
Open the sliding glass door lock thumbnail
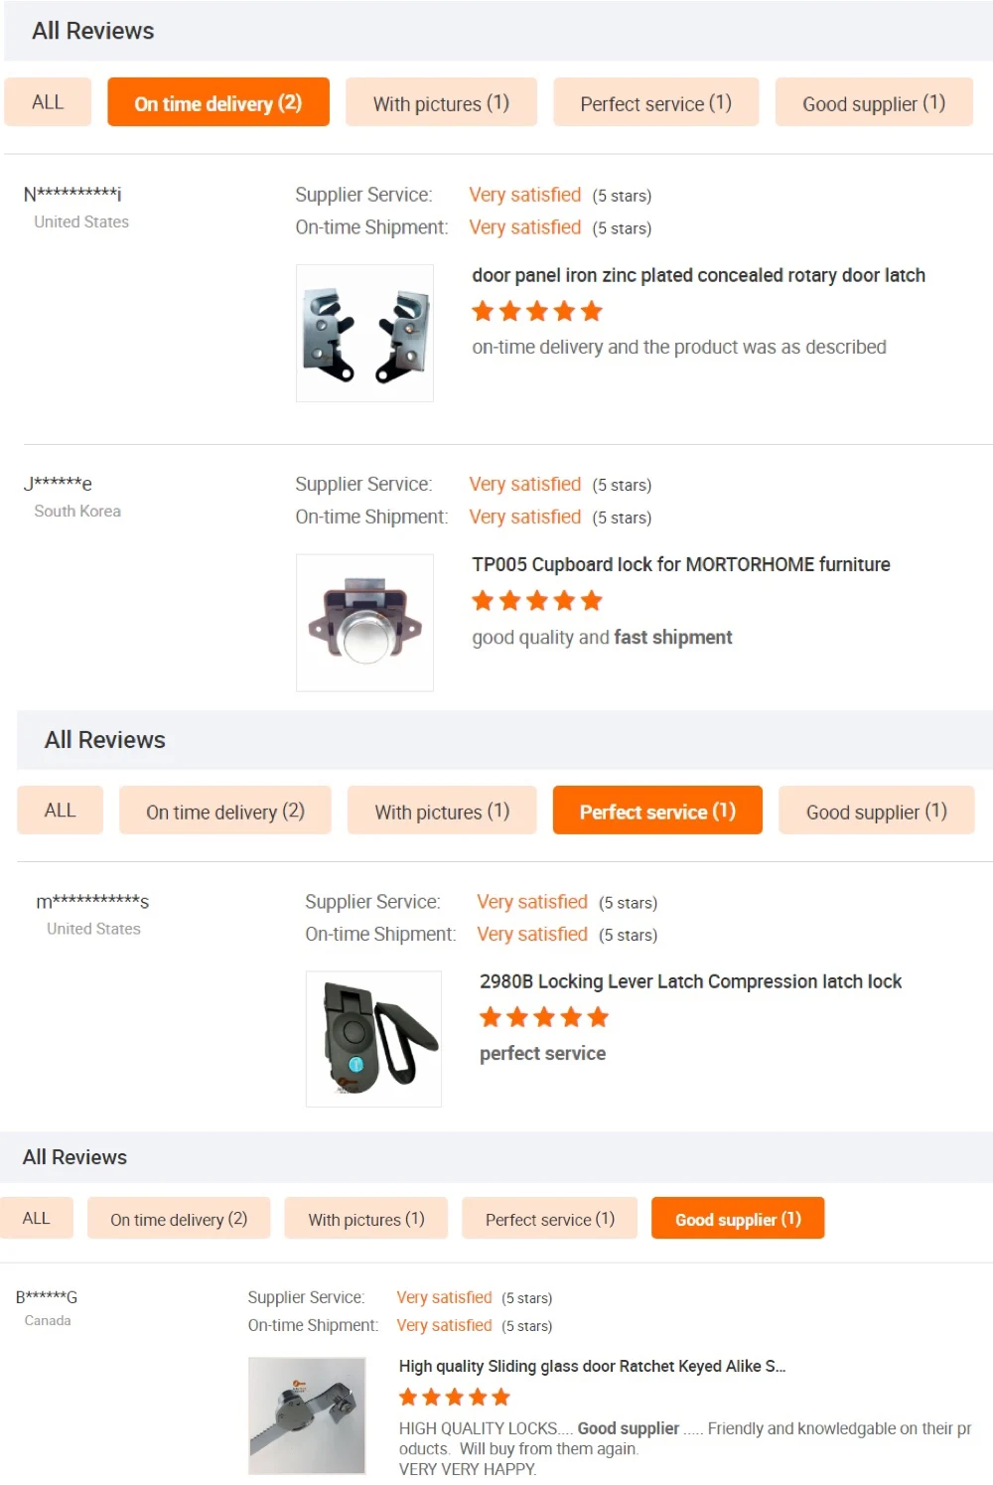(x=307, y=1415)
